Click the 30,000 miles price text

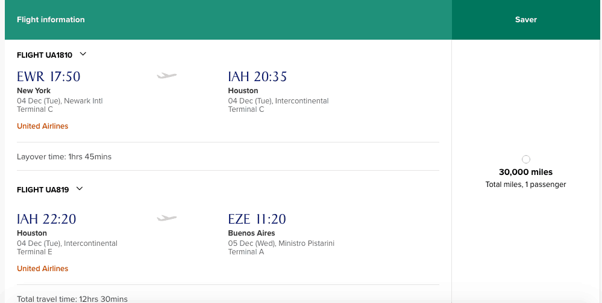tap(526, 173)
